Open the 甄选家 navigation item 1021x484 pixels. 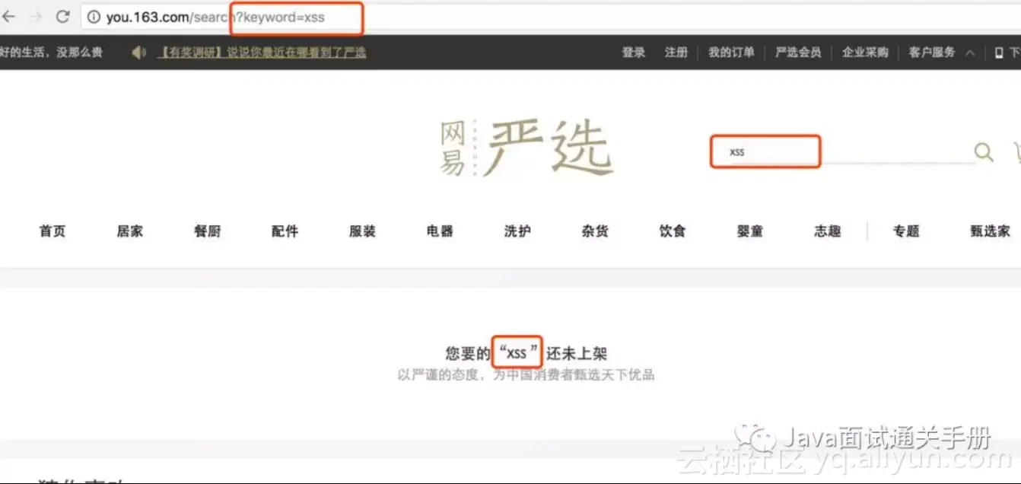990,231
